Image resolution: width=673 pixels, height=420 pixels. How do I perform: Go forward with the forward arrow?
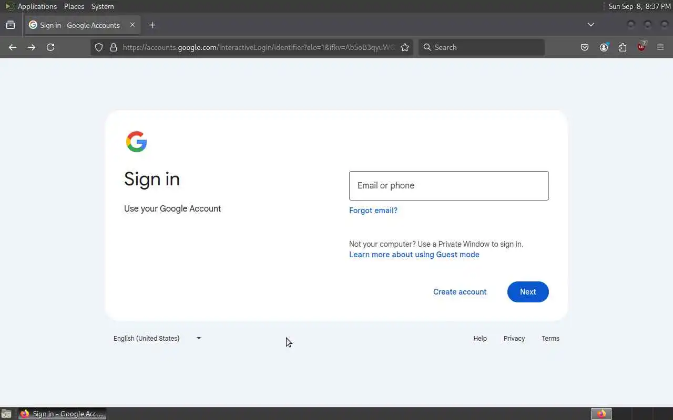point(32,47)
